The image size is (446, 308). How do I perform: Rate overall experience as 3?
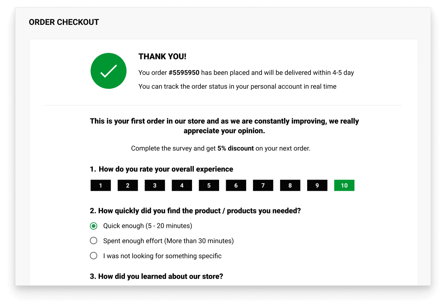[155, 186]
